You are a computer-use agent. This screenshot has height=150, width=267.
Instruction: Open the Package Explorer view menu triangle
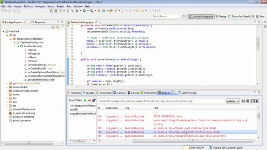click(63, 27)
